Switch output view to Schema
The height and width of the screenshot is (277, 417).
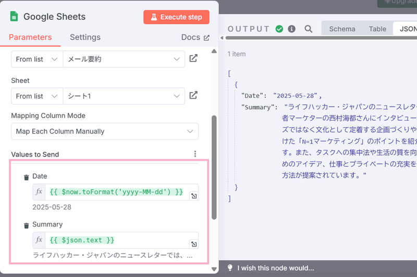[342, 29]
